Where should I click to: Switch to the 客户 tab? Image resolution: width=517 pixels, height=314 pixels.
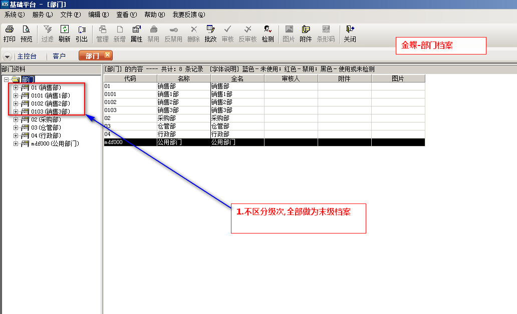point(59,56)
